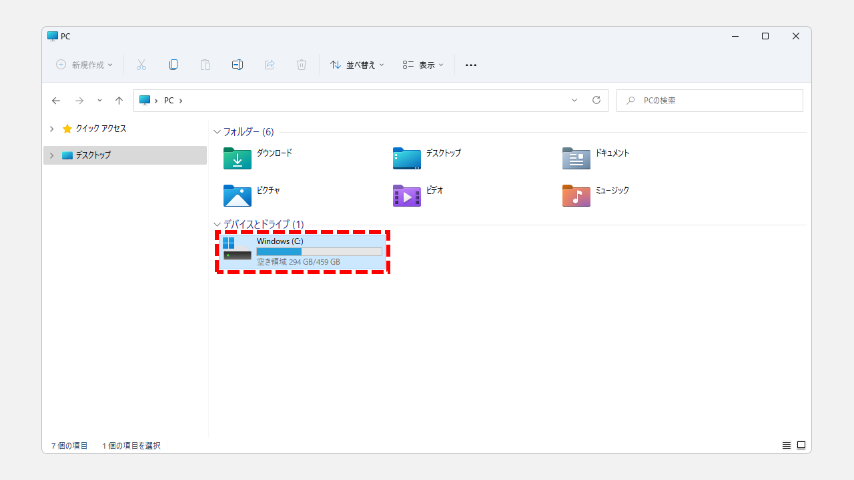Screen dimensions: 854x480
Task: Open the address bar history dropdown
Action: (574, 100)
